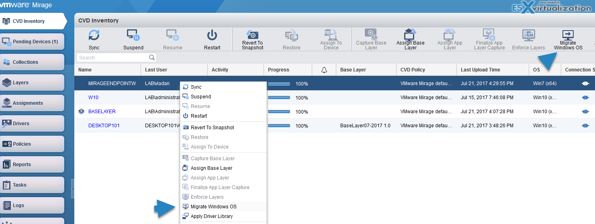Choose Enforce Layers in context menu
Screen dimensions: 595x224
(x=223, y=197)
